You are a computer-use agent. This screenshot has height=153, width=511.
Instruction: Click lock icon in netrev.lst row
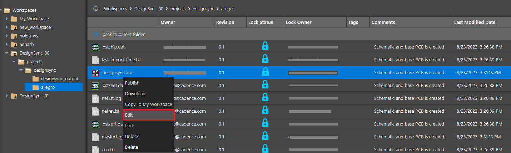tap(265, 110)
